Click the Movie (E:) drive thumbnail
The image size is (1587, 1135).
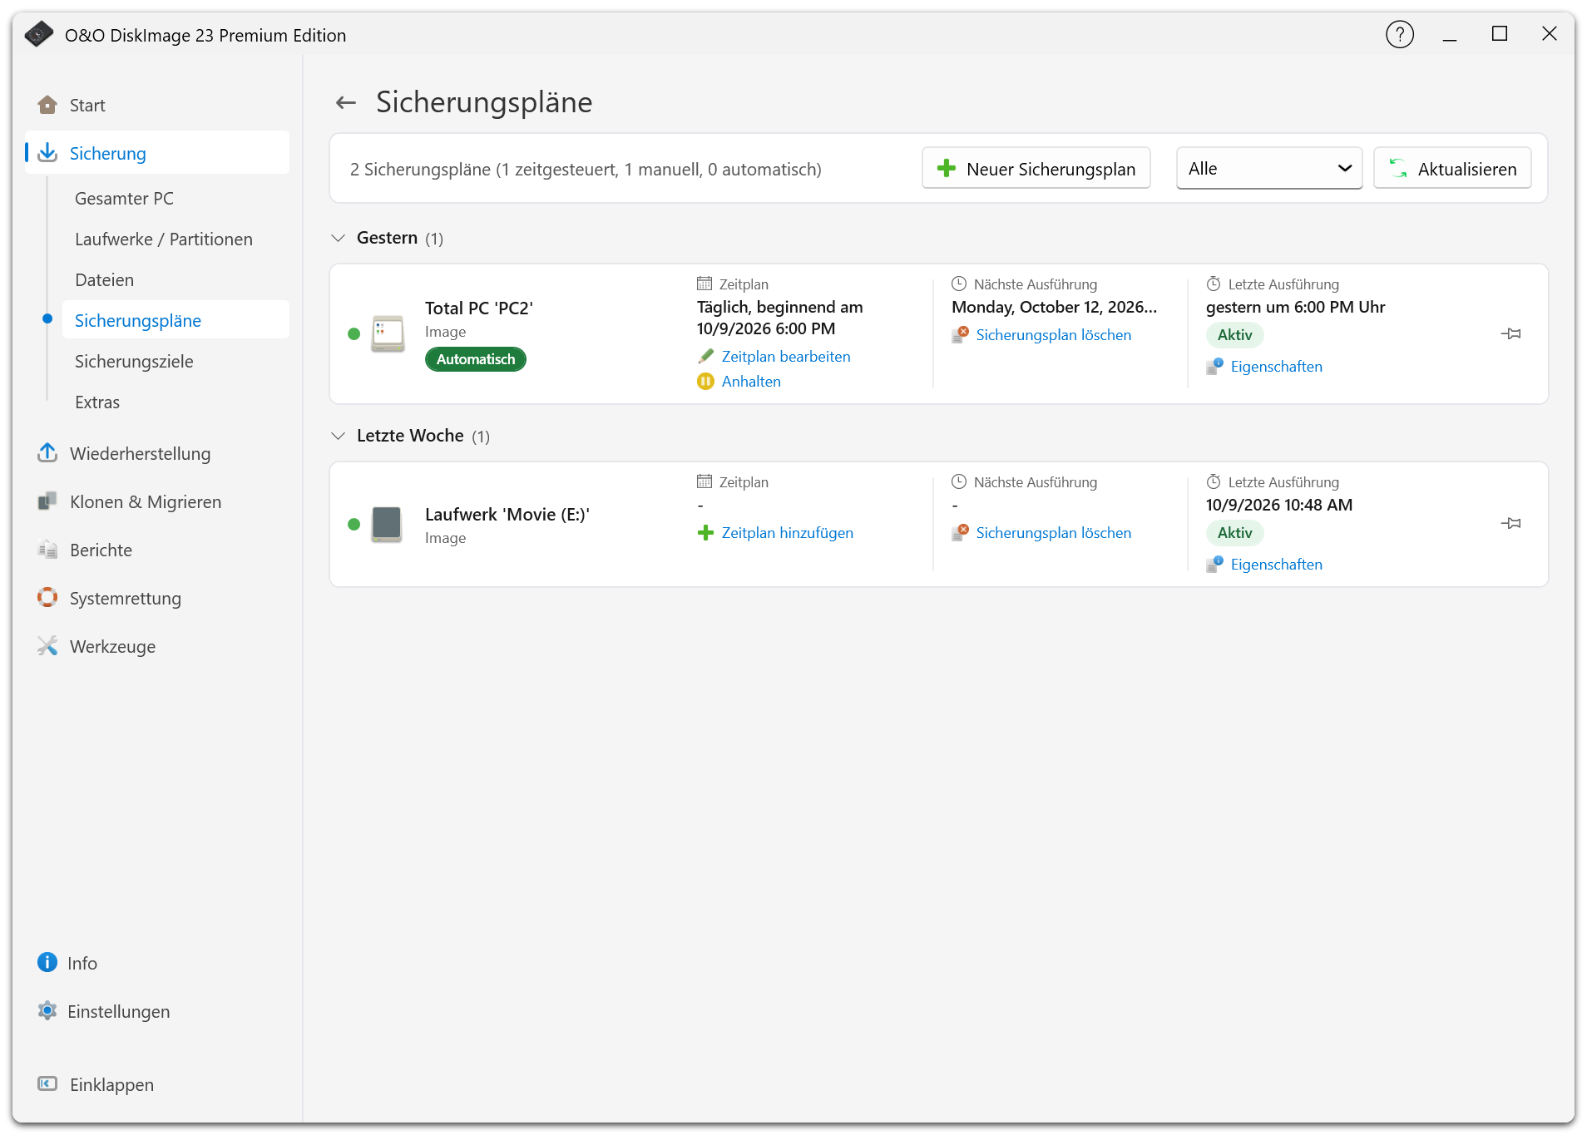(x=387, y=524)
